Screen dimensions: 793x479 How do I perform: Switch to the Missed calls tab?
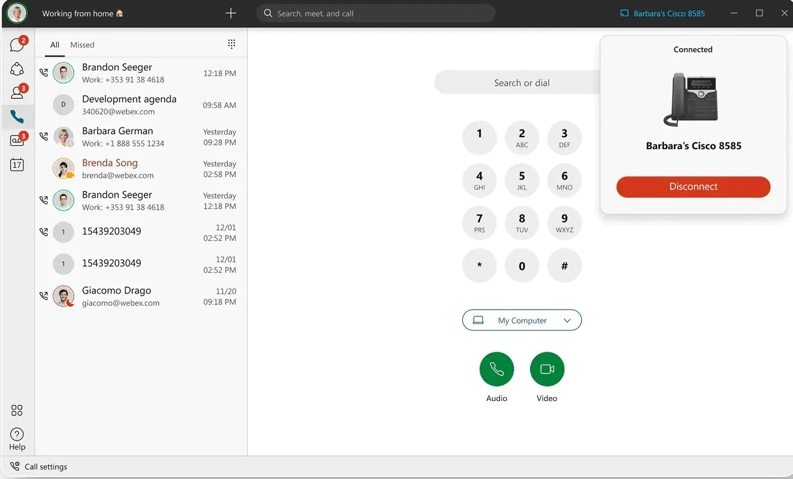pos(82,45)
